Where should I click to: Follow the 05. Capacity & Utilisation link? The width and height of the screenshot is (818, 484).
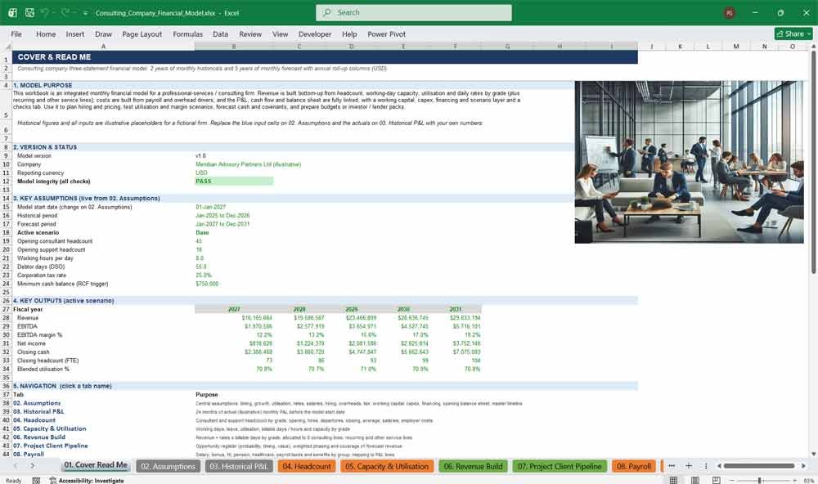(x=50, y=428)
